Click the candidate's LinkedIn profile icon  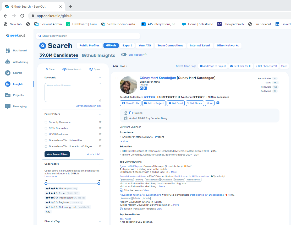coord(145,88)
